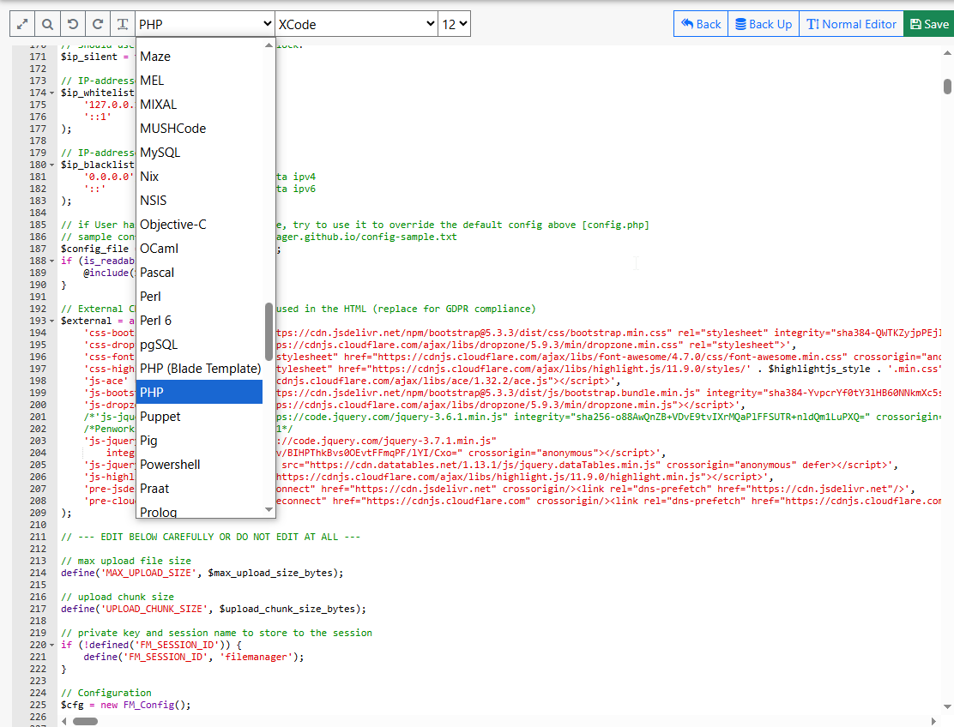This screenshot has height=727, width=954.
Task: Open the search icon in toolbar
Action: coord(47,24)
